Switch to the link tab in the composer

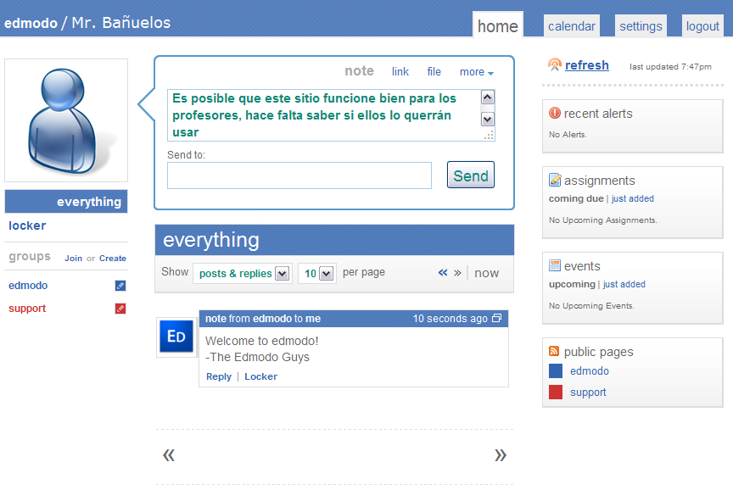click(x=400, y=72)
